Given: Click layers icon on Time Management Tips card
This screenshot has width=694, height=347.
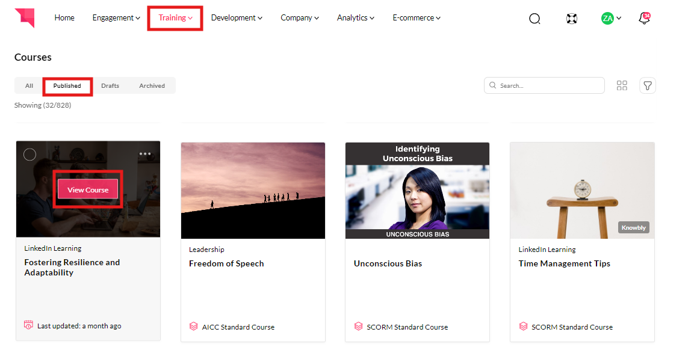Looking at the screenshot, I should tap(523, 326).
